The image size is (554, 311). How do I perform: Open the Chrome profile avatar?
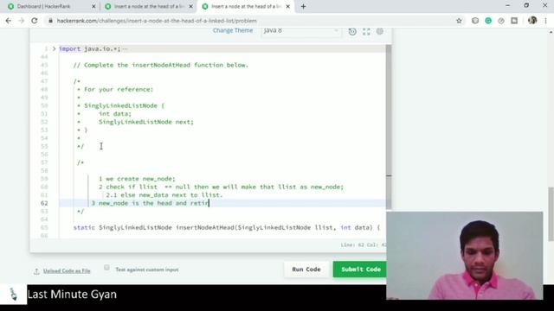pos(532,21)
